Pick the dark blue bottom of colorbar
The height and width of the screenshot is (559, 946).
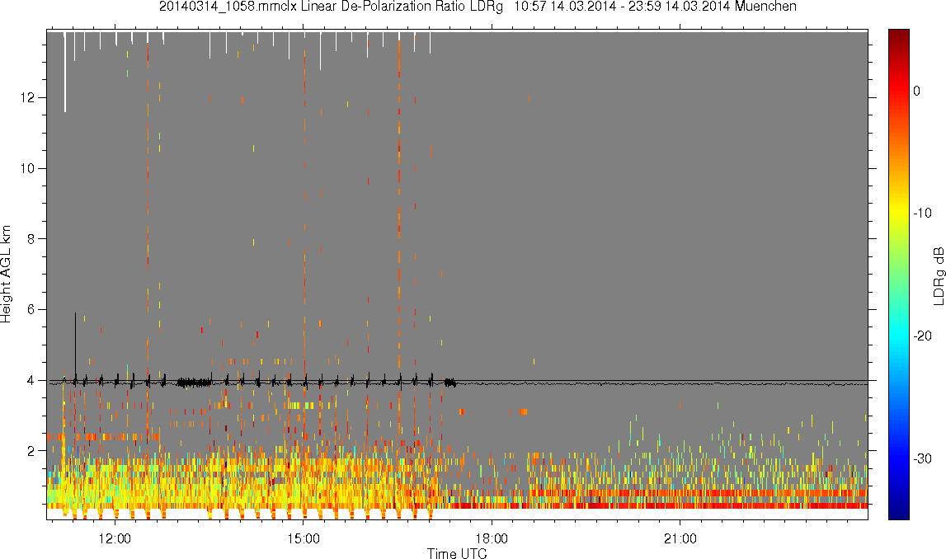click(x=898, y=513)
